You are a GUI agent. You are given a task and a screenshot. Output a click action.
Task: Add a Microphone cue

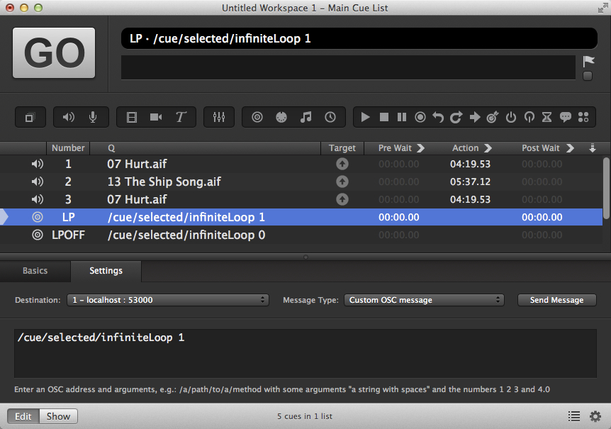(93, 117)
